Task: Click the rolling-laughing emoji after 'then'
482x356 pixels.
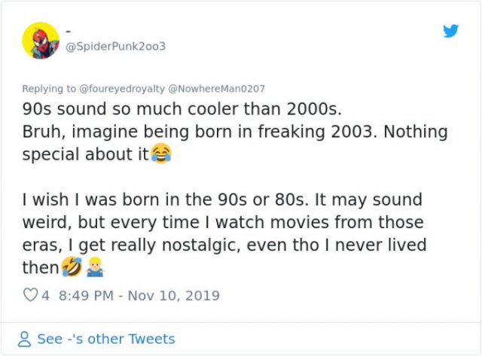Action: pyautogui.click(x=72, y=267)
